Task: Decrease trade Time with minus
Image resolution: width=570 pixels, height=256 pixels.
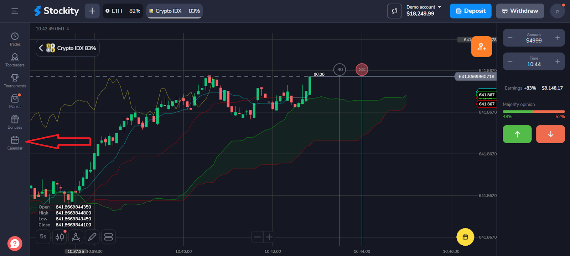Action: 510,62
